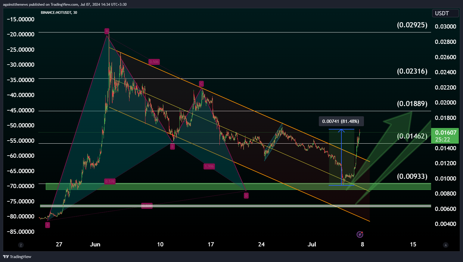Click the 10 date label on time axis

point(160,244)
